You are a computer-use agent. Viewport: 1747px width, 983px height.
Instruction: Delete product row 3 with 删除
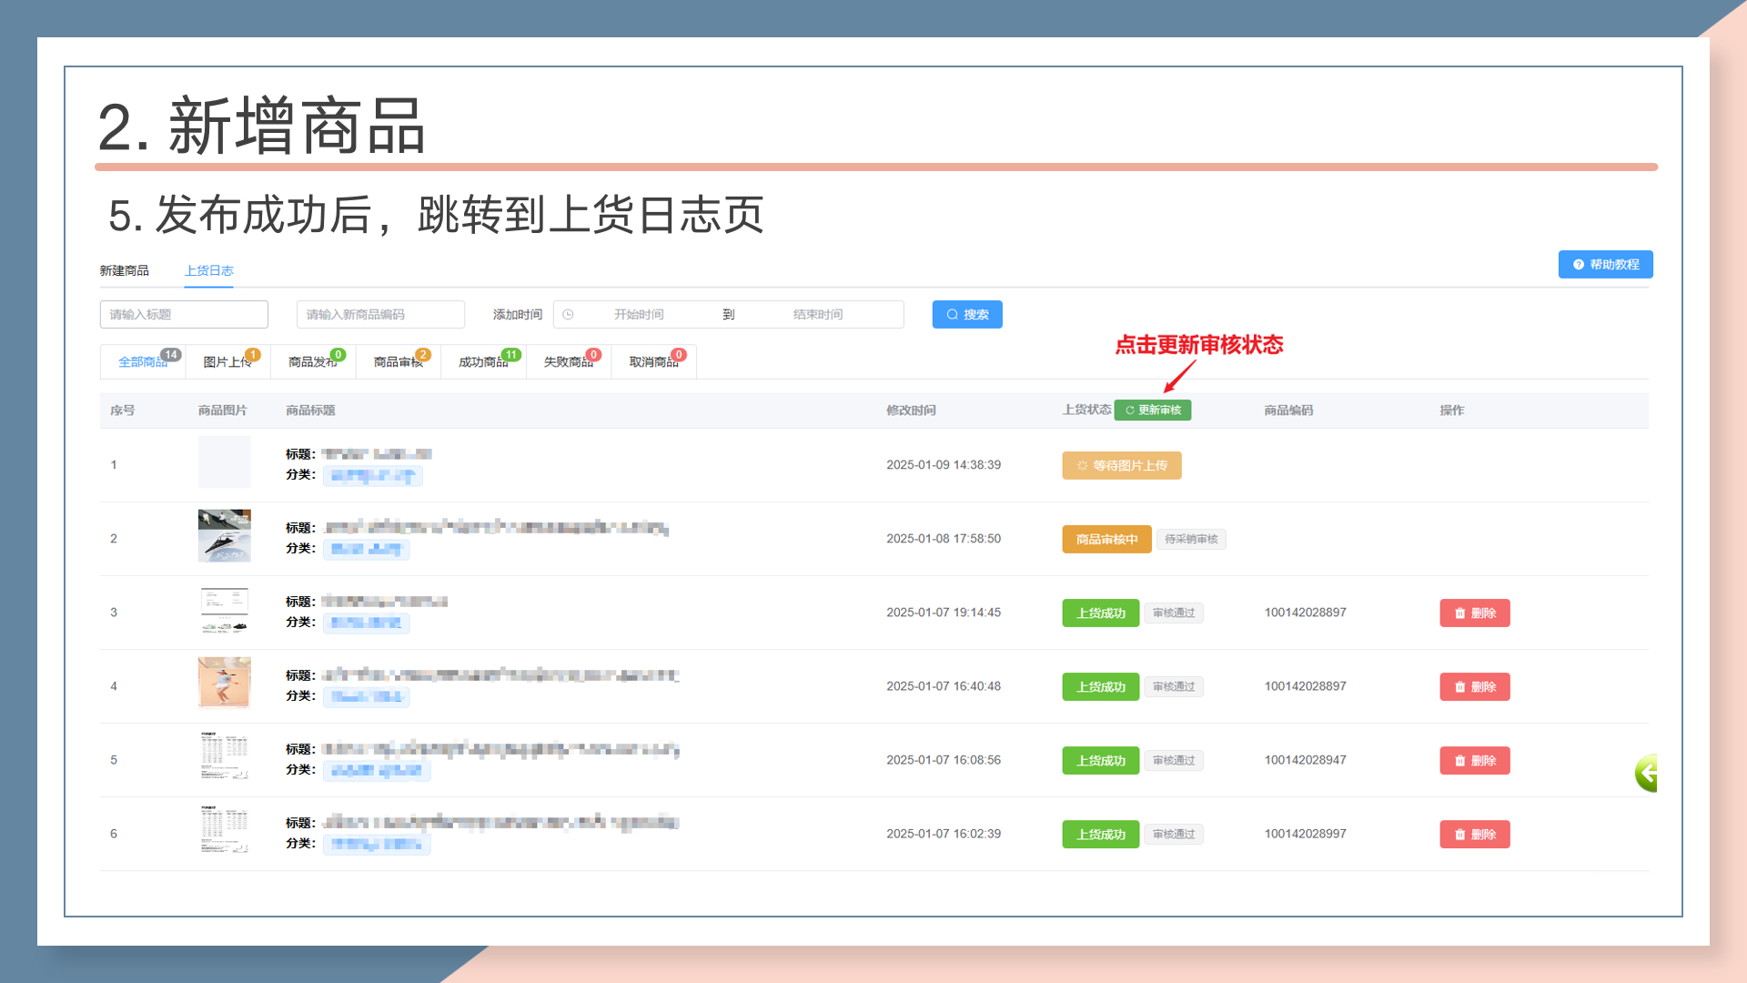click(1474, 613)
